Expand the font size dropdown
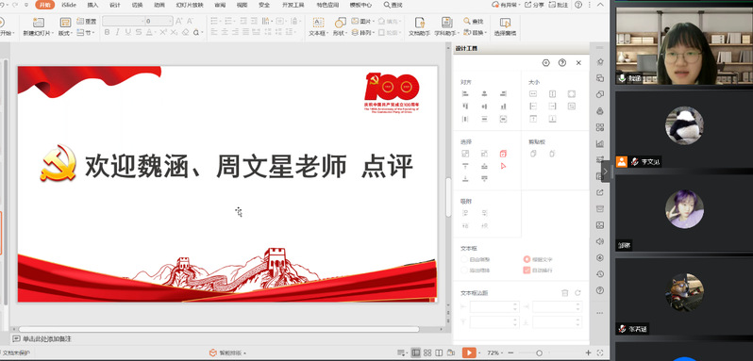The image size is (753, 361). pyautogui.click(x=170, y=21)
